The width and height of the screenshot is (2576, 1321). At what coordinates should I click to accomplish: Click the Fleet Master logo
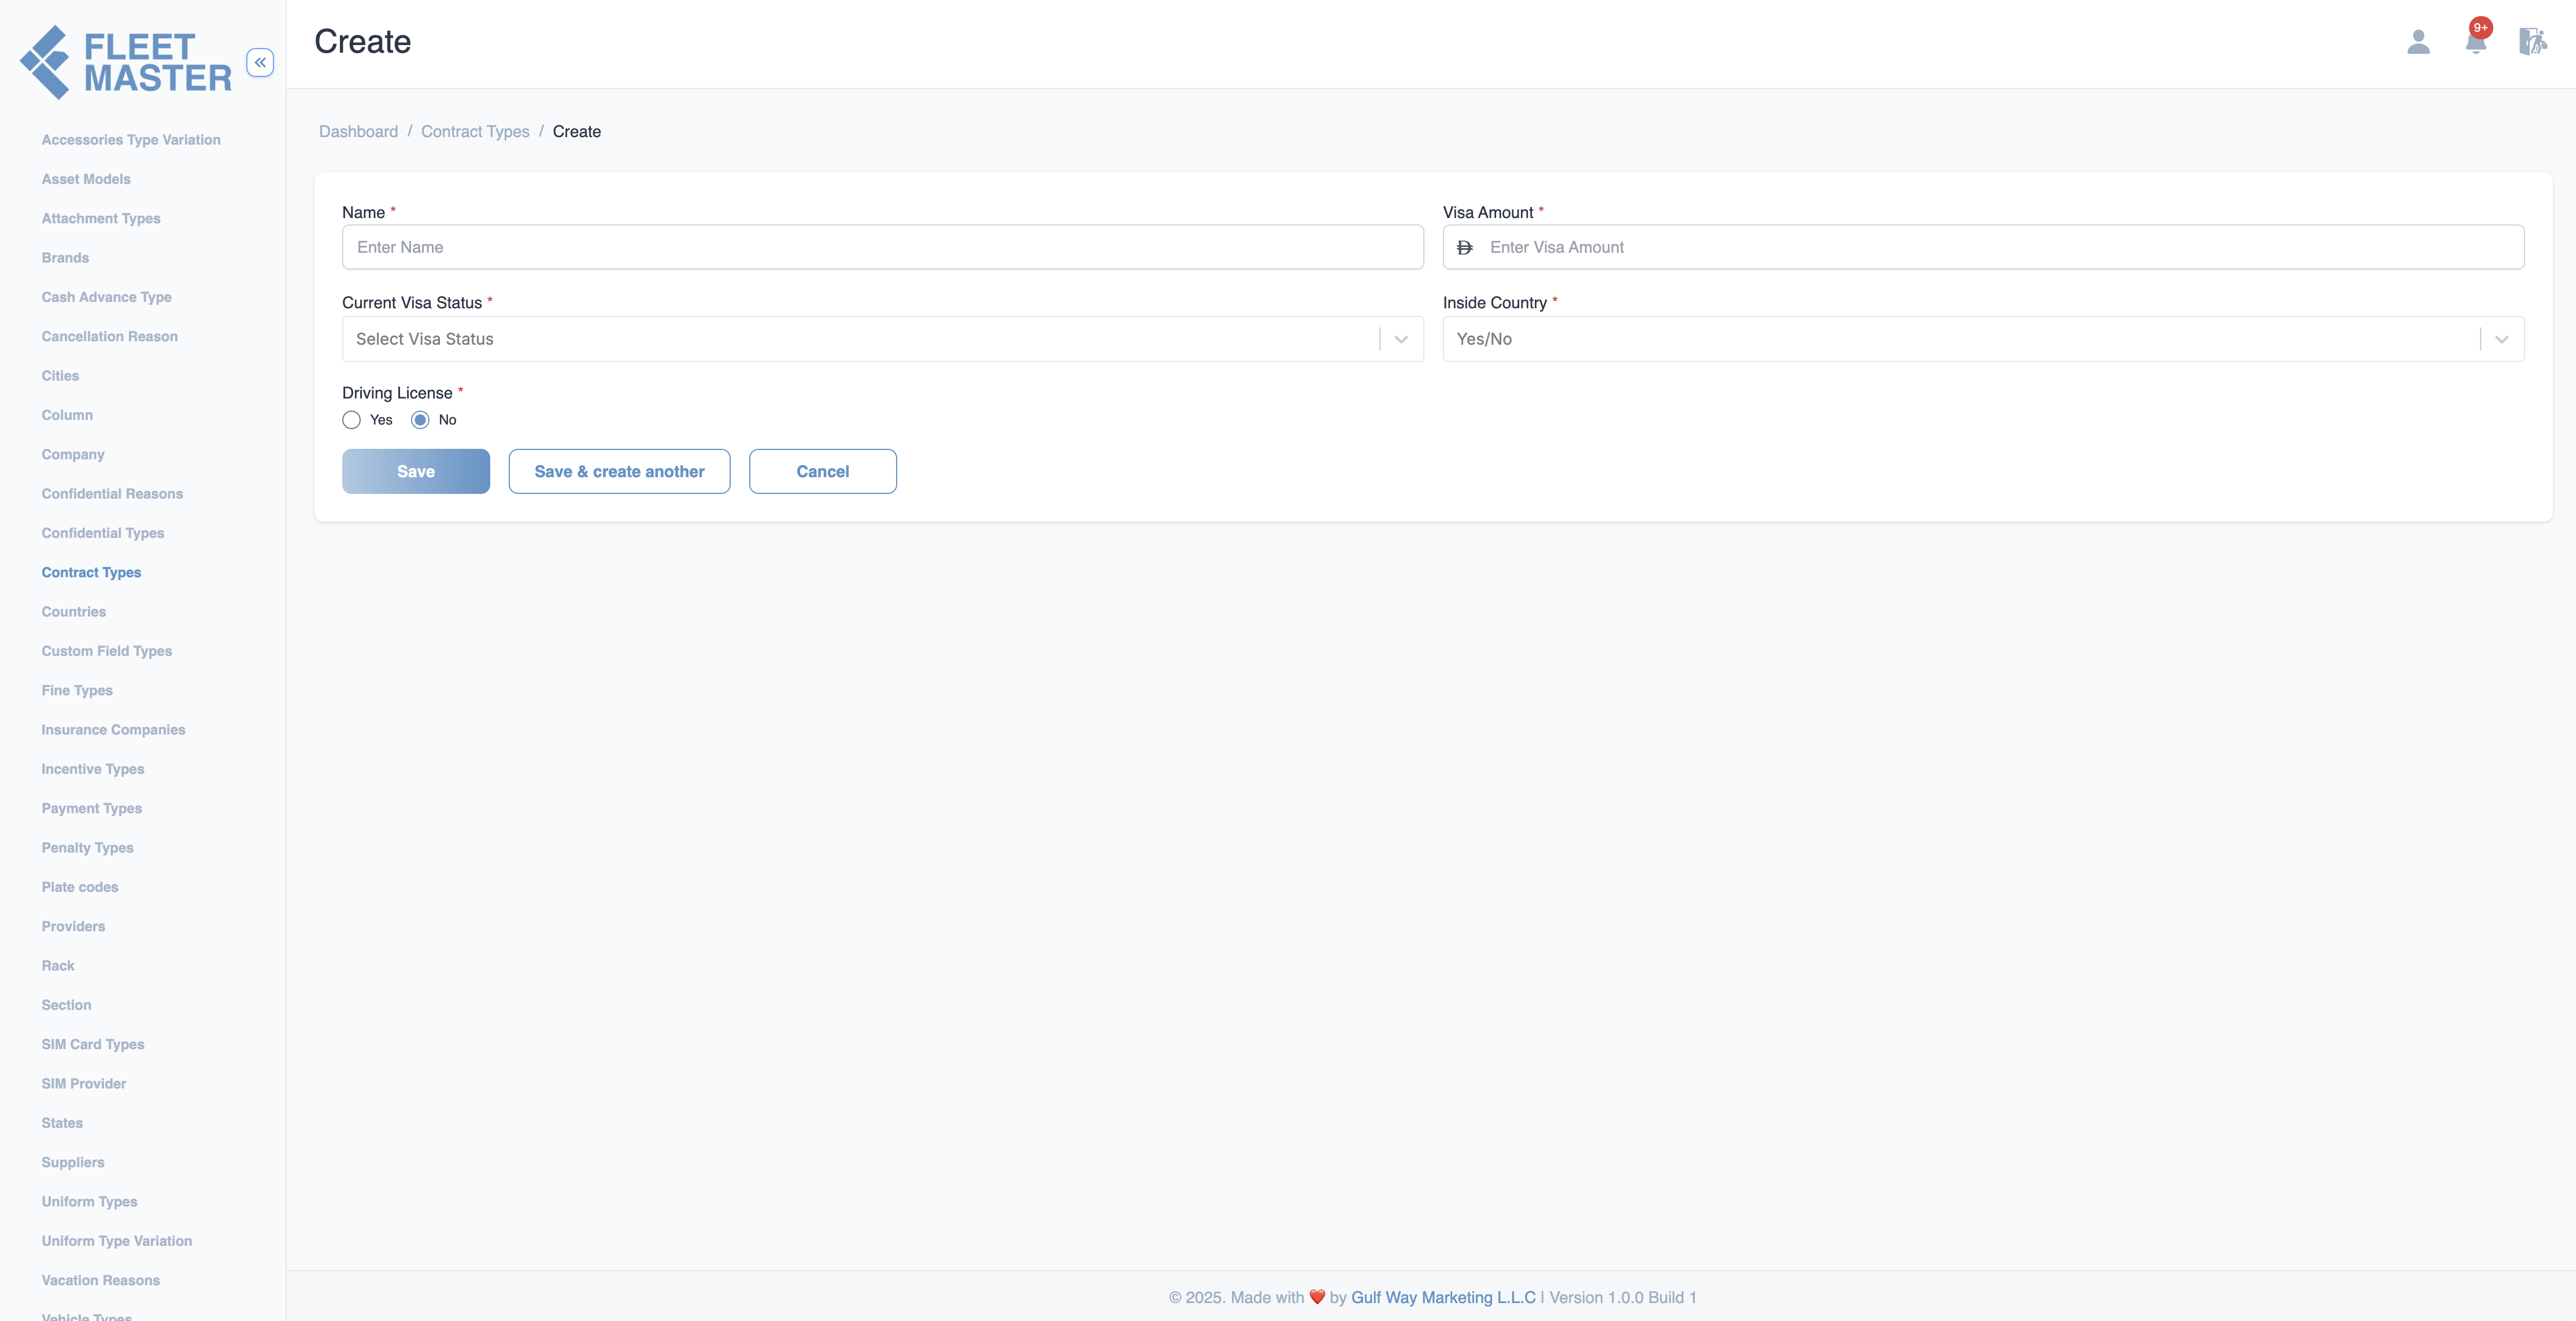point(126,62)
